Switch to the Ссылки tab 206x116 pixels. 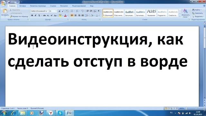pyautogui.click(x=53, y=6)
